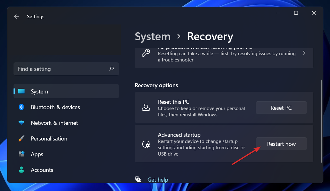Navigate to System in breadcrumb

[x=153, y=37]
